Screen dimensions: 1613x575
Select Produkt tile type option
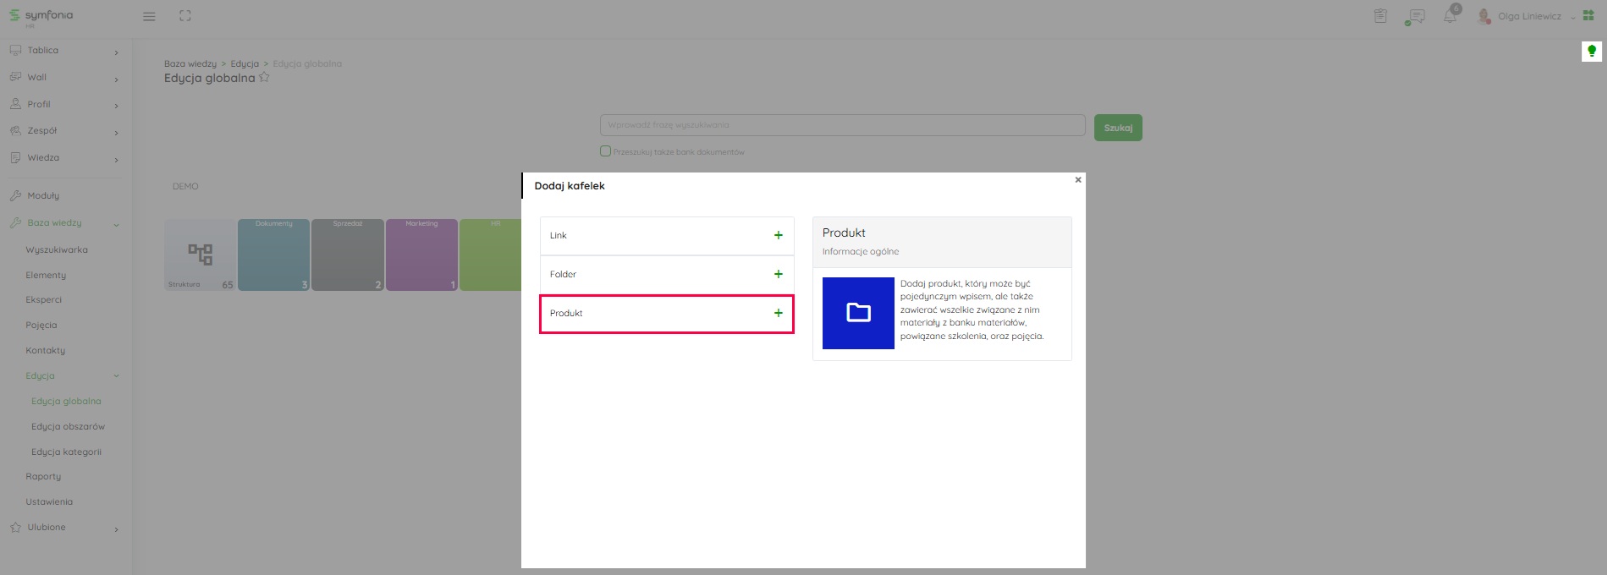pos(667,314)
